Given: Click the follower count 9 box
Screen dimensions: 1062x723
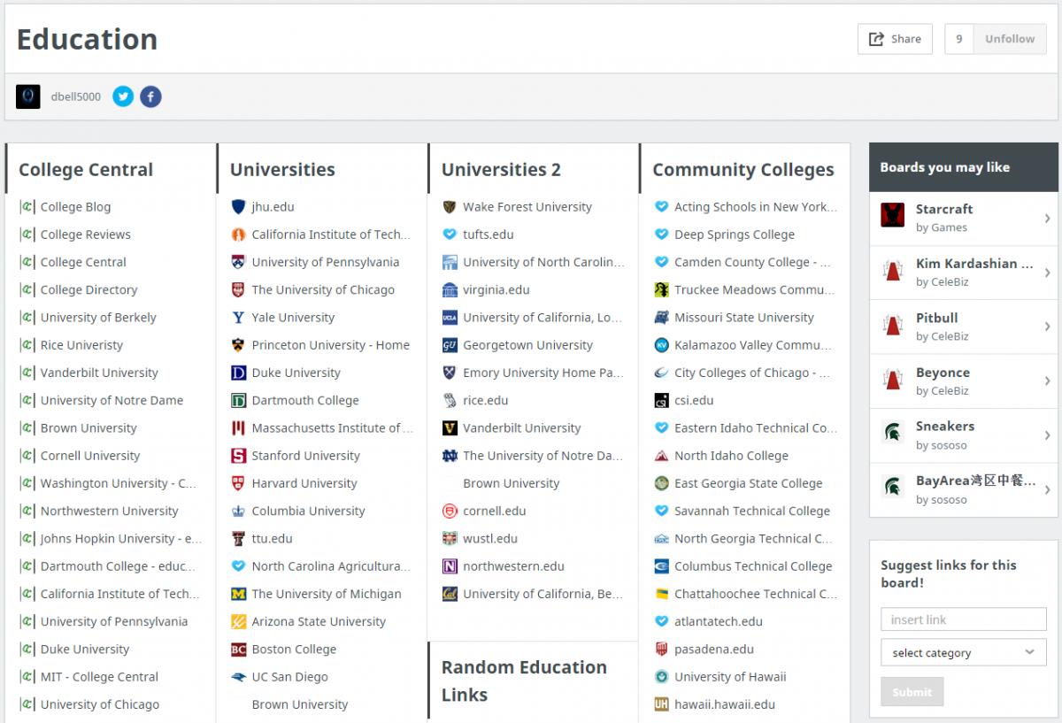Looking at the screenshot, I should point(959,39).
